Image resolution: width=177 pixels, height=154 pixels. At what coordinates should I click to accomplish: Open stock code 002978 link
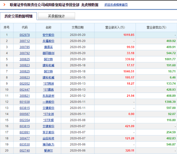(x=25, y=35)
